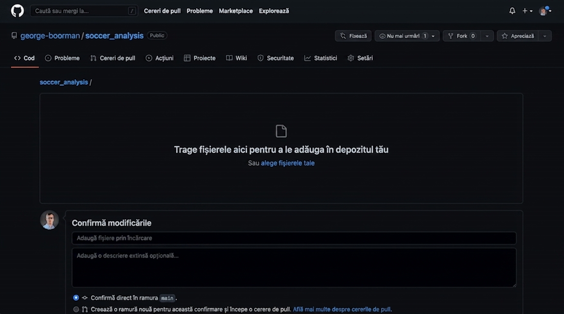This screenshot has height=314, width=564.
Task: Click the extended description text area
Action: click(294, 267)
